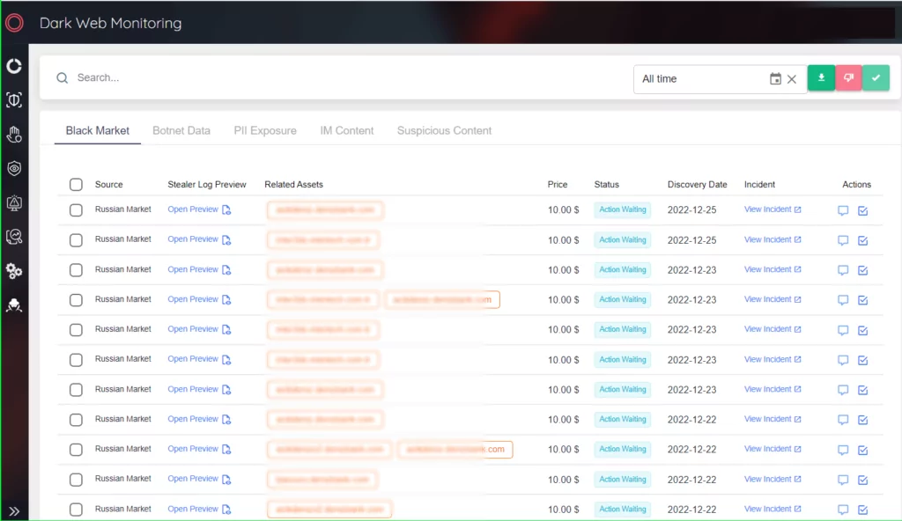
Task: Open the dashboard donut chart sidebar icon
Action: (x=14, y=66)
